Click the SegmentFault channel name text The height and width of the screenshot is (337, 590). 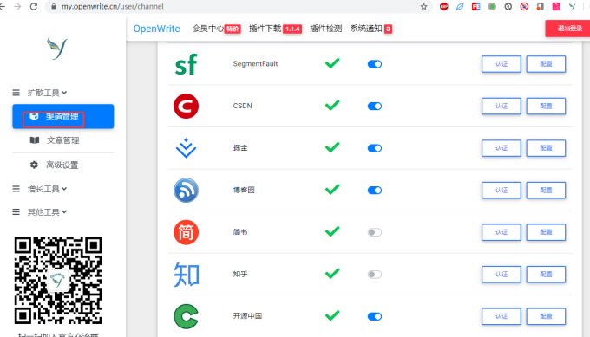pyautogui.click(x=255, y=64)
